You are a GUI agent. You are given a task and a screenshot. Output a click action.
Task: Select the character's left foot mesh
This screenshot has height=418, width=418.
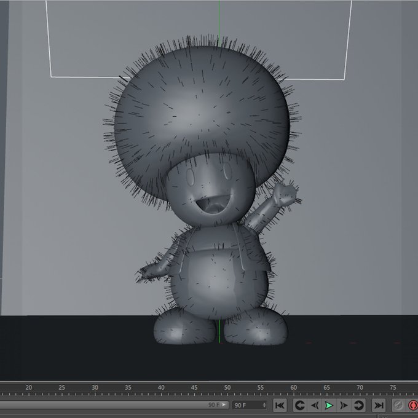[256, 327]
